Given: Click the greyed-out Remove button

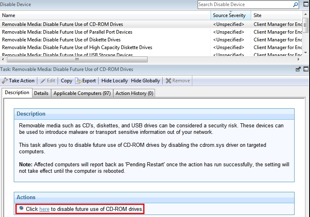Looking at the screenshot, I should (x=178, y=81).
